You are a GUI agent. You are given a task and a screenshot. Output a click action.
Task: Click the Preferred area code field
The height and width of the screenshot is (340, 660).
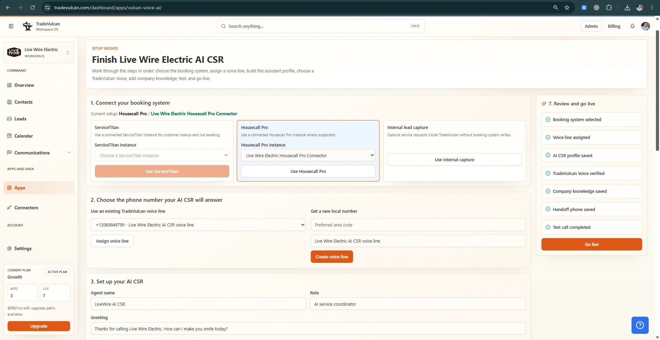(x=418, y=225)
